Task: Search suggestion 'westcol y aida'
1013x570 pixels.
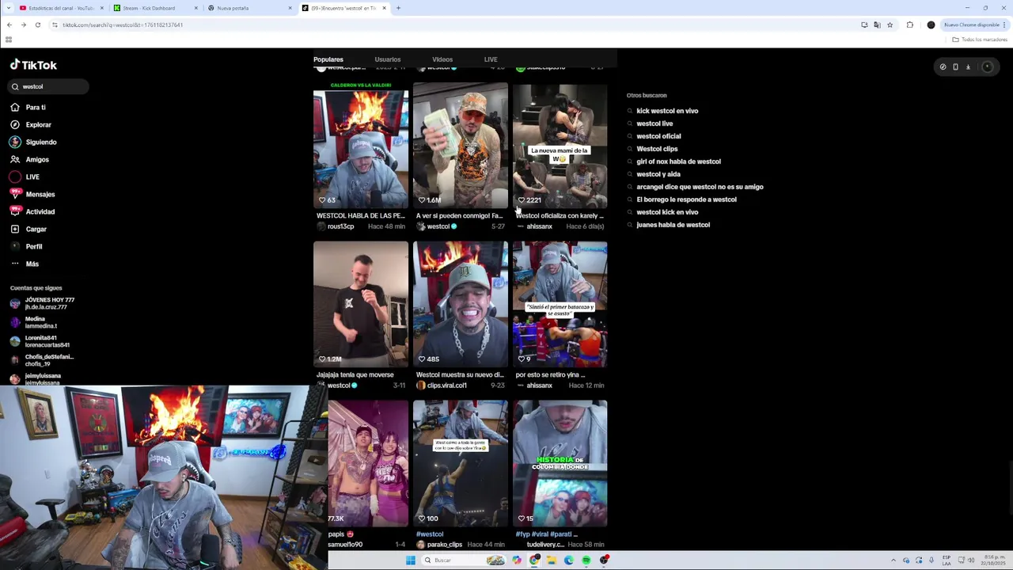Action: (658, 174)
